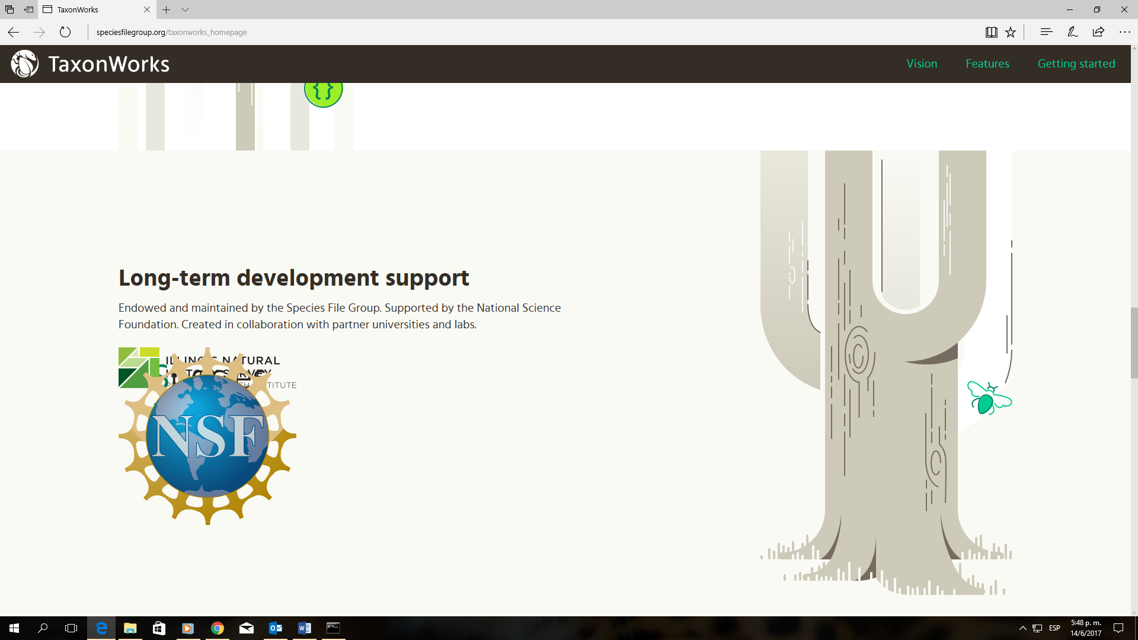Click the taskbar search magnifier
This screenshot has width=1138, height=640.
tap(43, 628)
